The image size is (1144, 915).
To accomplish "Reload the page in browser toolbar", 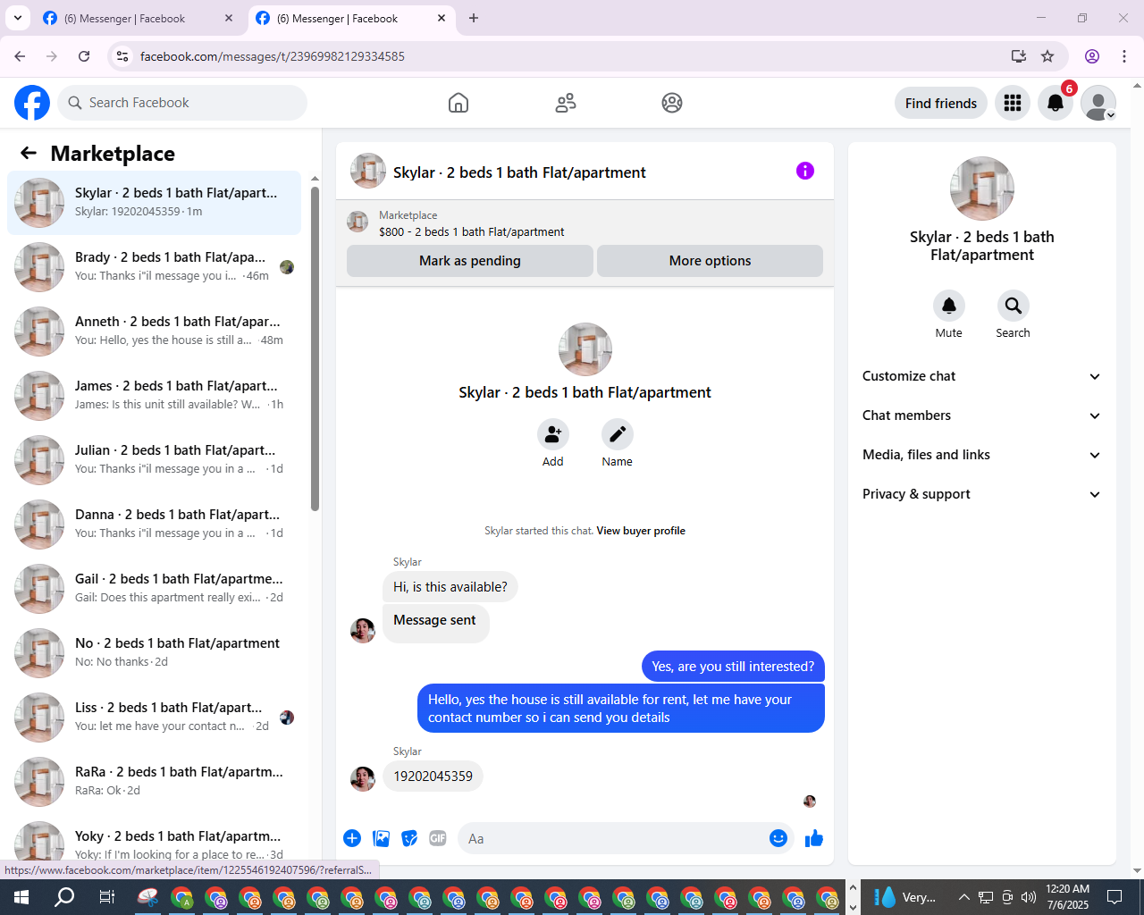I will [x=84, y=56].
